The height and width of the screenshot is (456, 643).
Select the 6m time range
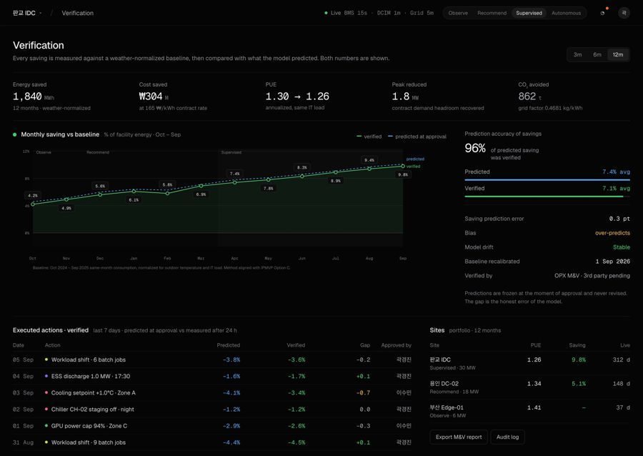pos(597,54)
